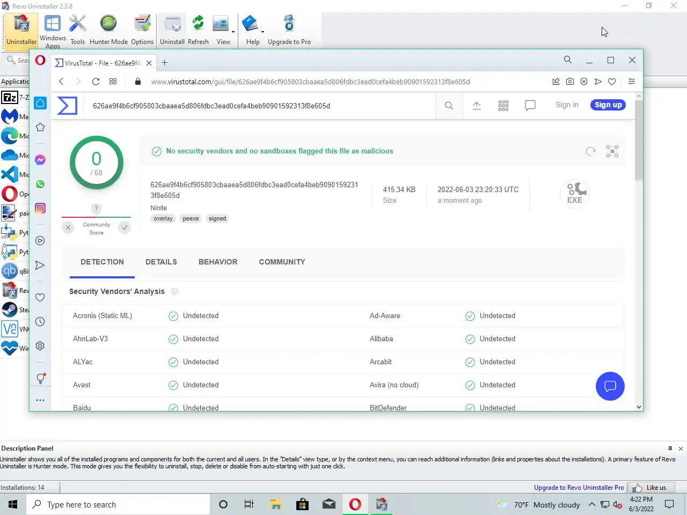Open Opera tab search magnifier
This screenshot has height=515, width=687.
click(x=567, y=60)
